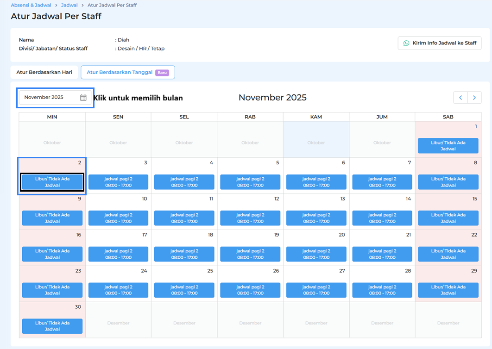Navigate to Jadwal breadcrumb link
The width and height of the screenshot is (492, 349).
tap(69, 5)
